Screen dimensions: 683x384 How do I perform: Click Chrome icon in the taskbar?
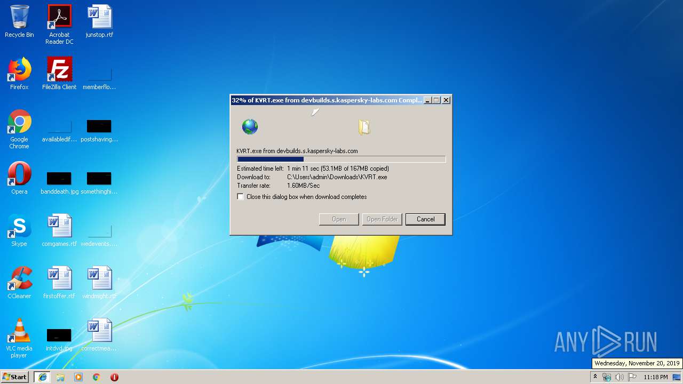[96, 377]
